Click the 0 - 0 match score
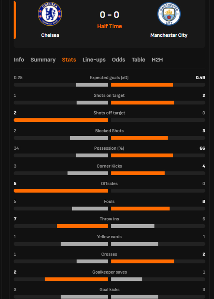The height and width of the screenshot is (299, 214). point(110,15)
